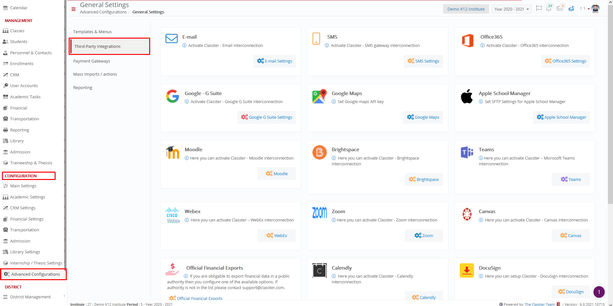
Task: Open the Canvas settings button
Action: click(571, 235)
